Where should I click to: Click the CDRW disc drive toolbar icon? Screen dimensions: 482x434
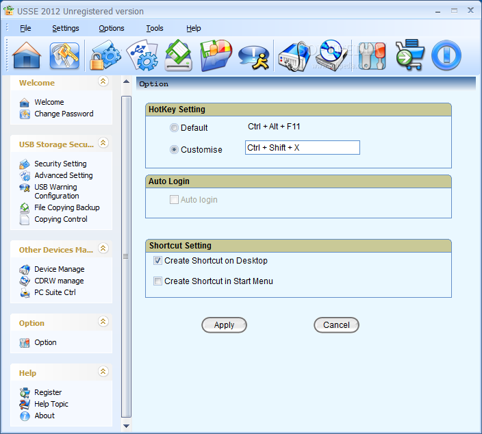(x=332, y=55)
